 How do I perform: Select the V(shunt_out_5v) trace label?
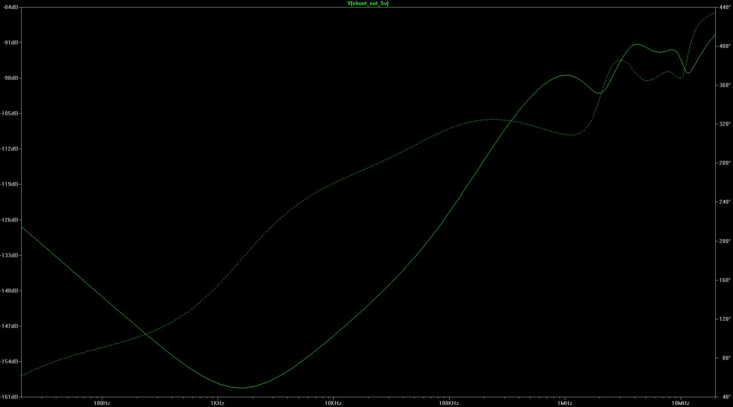click(368, 4)
